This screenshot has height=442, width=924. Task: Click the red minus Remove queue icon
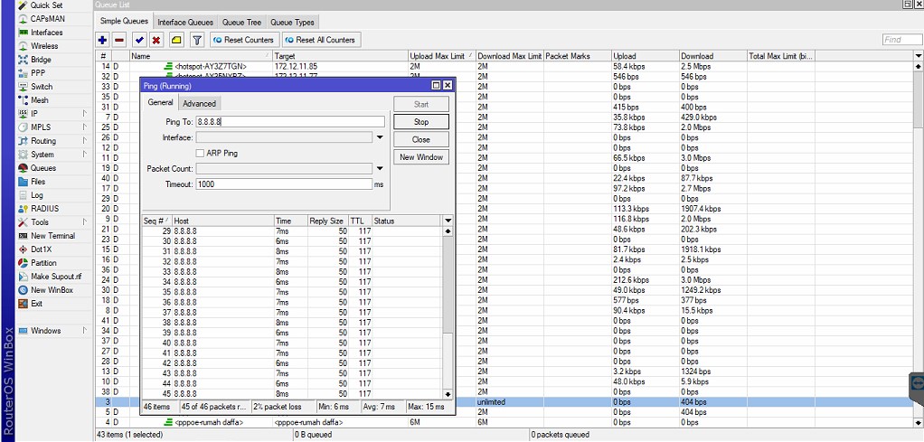pos(119,40)
